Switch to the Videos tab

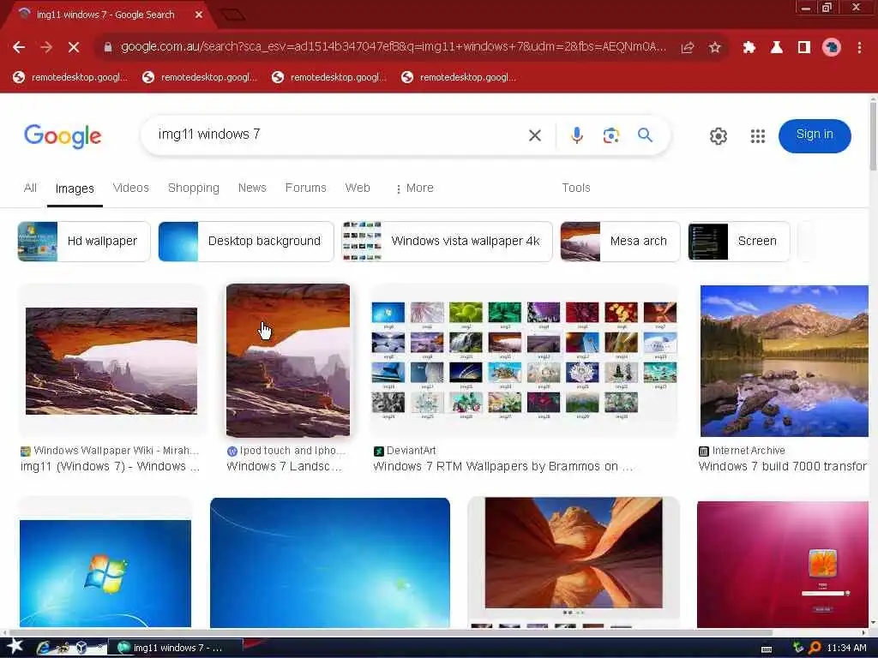(131, 188)
